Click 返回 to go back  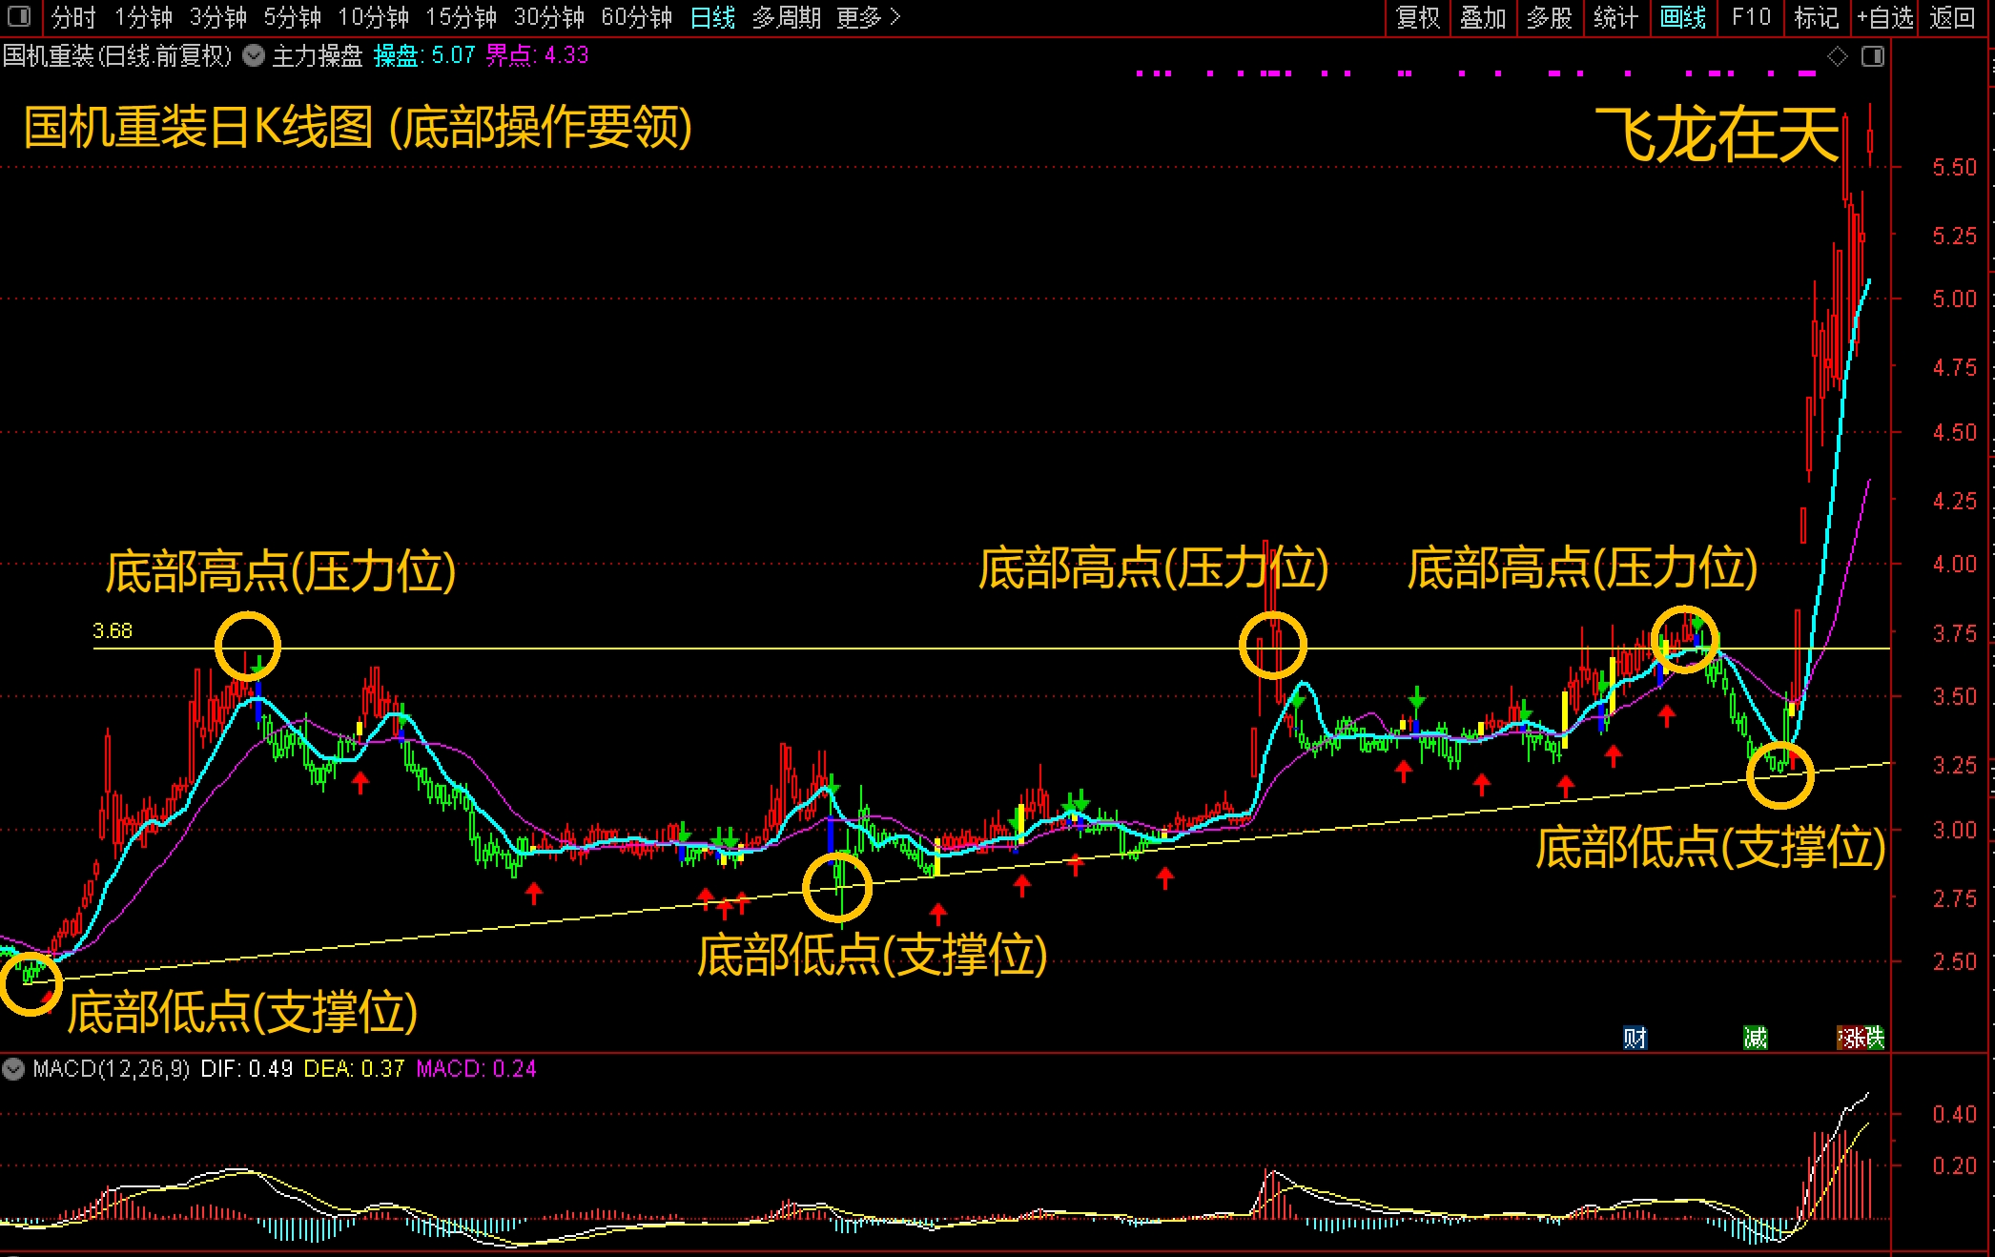tap(1951, 17)
